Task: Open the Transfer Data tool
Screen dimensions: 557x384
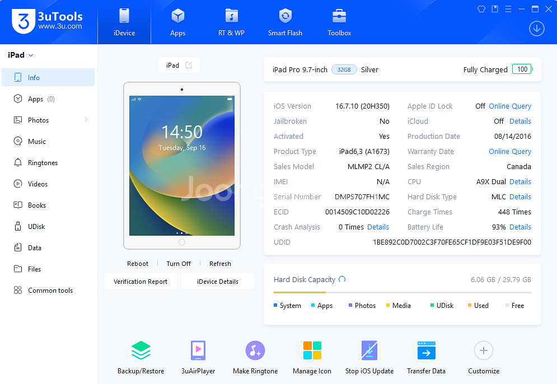Action: [x=426, y=351]
